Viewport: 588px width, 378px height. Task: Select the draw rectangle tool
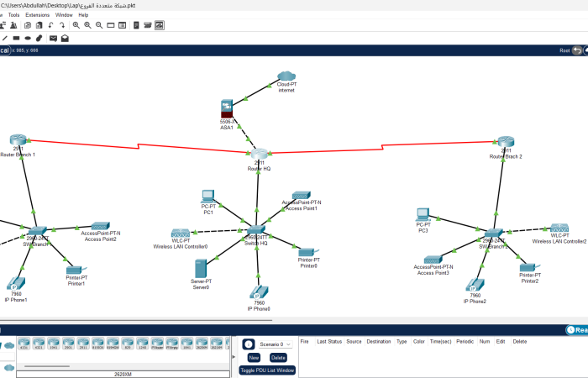(16, 38)
